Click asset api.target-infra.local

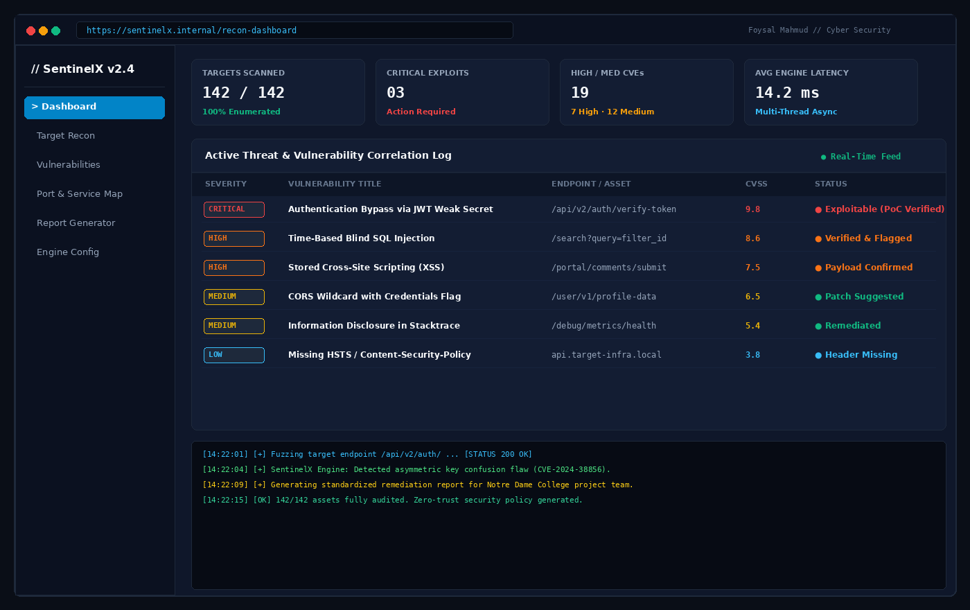click(x=606, y=355)
